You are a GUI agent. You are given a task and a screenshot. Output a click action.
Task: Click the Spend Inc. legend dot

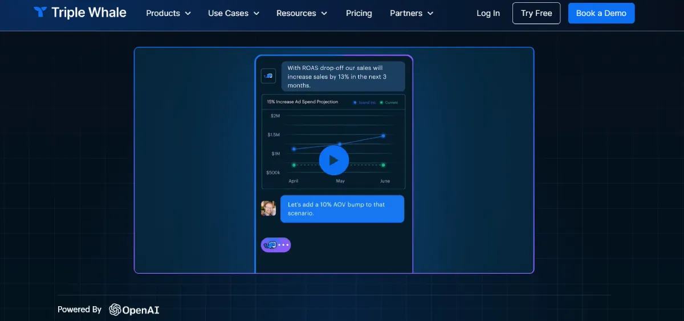click(x=355, y=102)
